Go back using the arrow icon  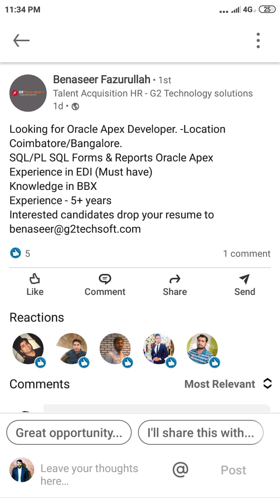point(21,40)
